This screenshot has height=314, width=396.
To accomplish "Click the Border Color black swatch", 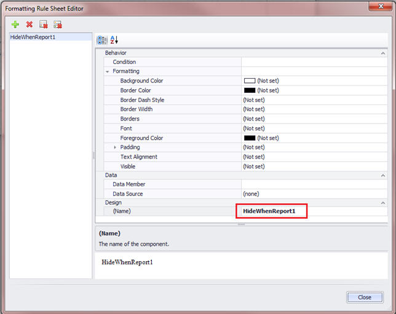I will pyautogui.click(x=249, y=90).
